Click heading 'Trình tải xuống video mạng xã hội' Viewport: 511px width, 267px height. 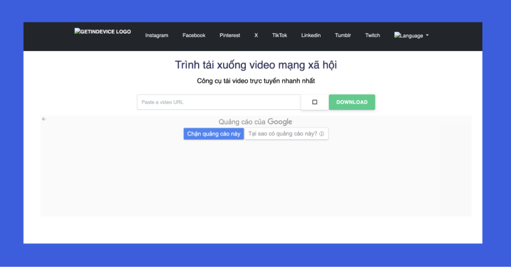tap(256, 65)
